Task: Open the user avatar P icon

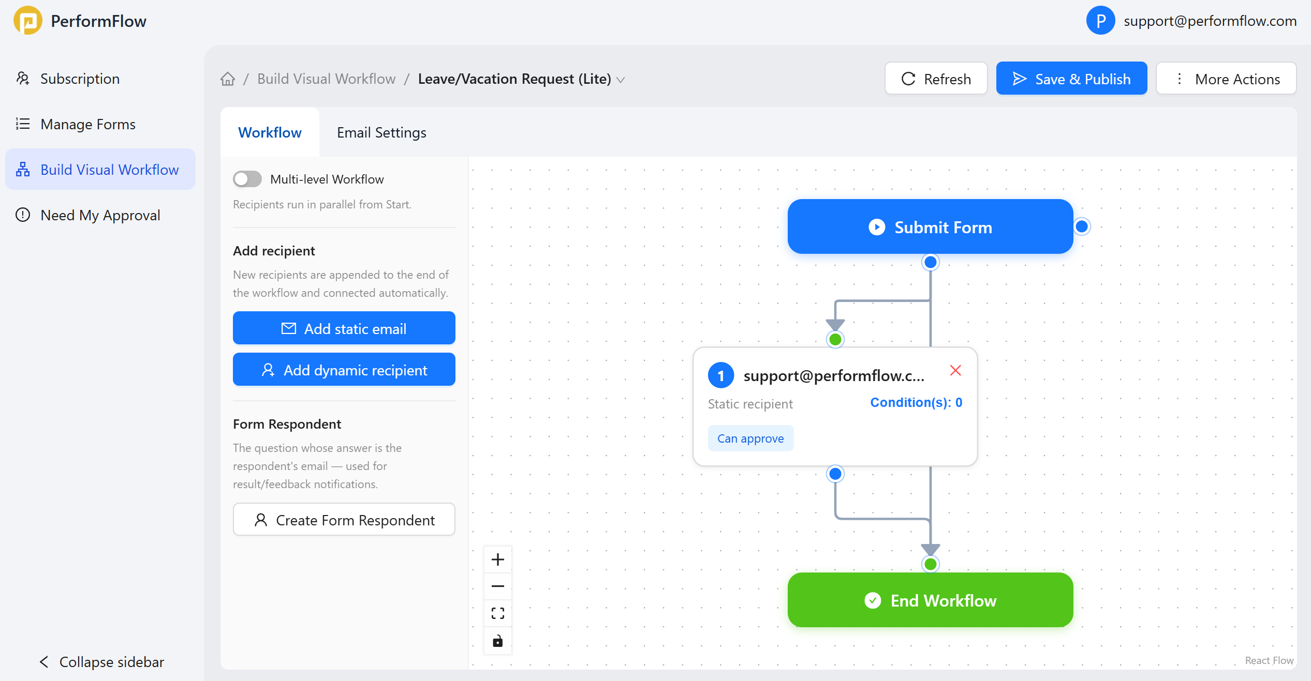Action: (1100, 21)
